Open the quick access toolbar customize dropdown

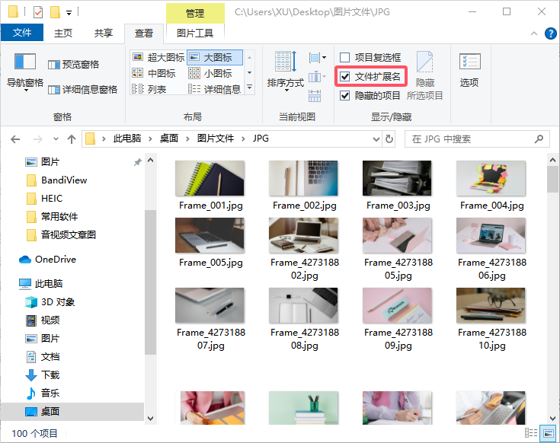[x=69, y=13]
